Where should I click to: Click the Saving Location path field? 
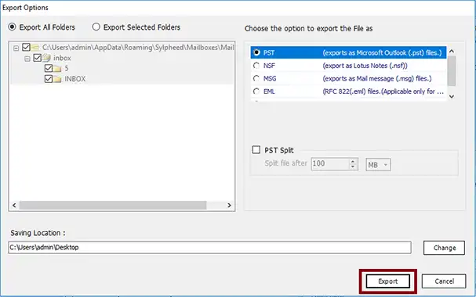tap(209, 248)
